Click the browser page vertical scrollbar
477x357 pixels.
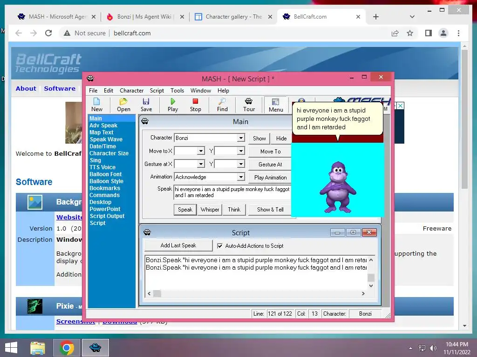click(464, 119)
